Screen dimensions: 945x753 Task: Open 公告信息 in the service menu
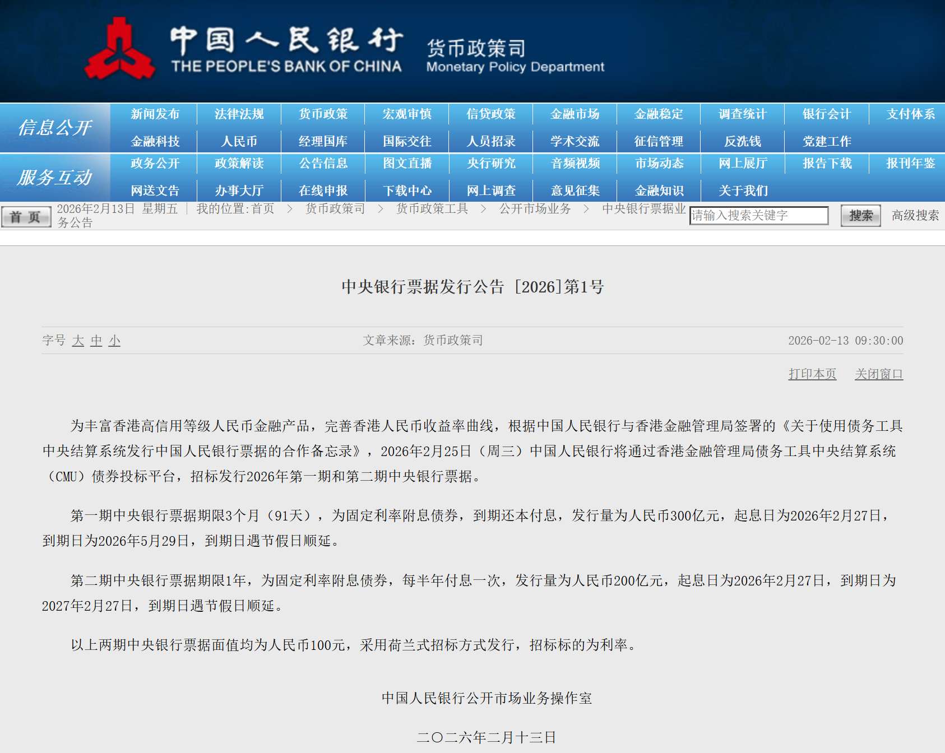(323, 164)
